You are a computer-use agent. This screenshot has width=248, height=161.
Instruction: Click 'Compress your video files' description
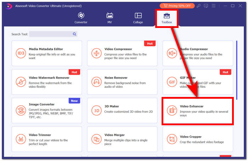[x=125, y=56]
